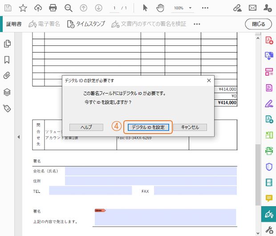The height and width of the screenshot is (236, 276).
Task: Select the Certificates tool highlighted in teal
Action: [268, 214]
